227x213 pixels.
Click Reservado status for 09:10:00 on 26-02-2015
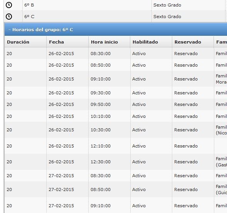pos(186,79)
